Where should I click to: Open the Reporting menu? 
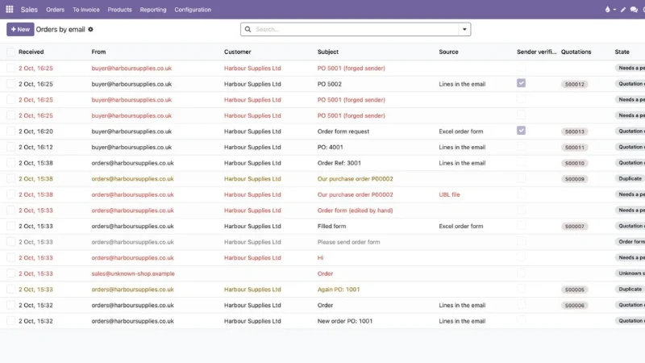click(x=153, y=10)
